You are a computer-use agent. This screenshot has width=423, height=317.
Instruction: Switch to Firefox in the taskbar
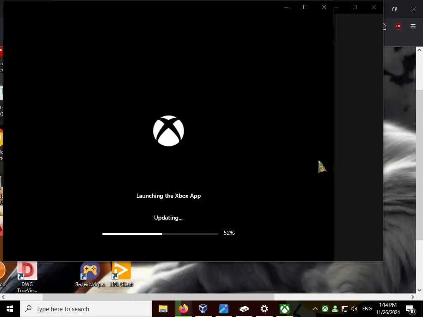[x=183, y=309]
